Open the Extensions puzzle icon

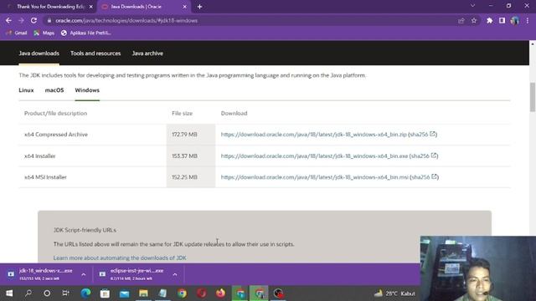(489, 20)
